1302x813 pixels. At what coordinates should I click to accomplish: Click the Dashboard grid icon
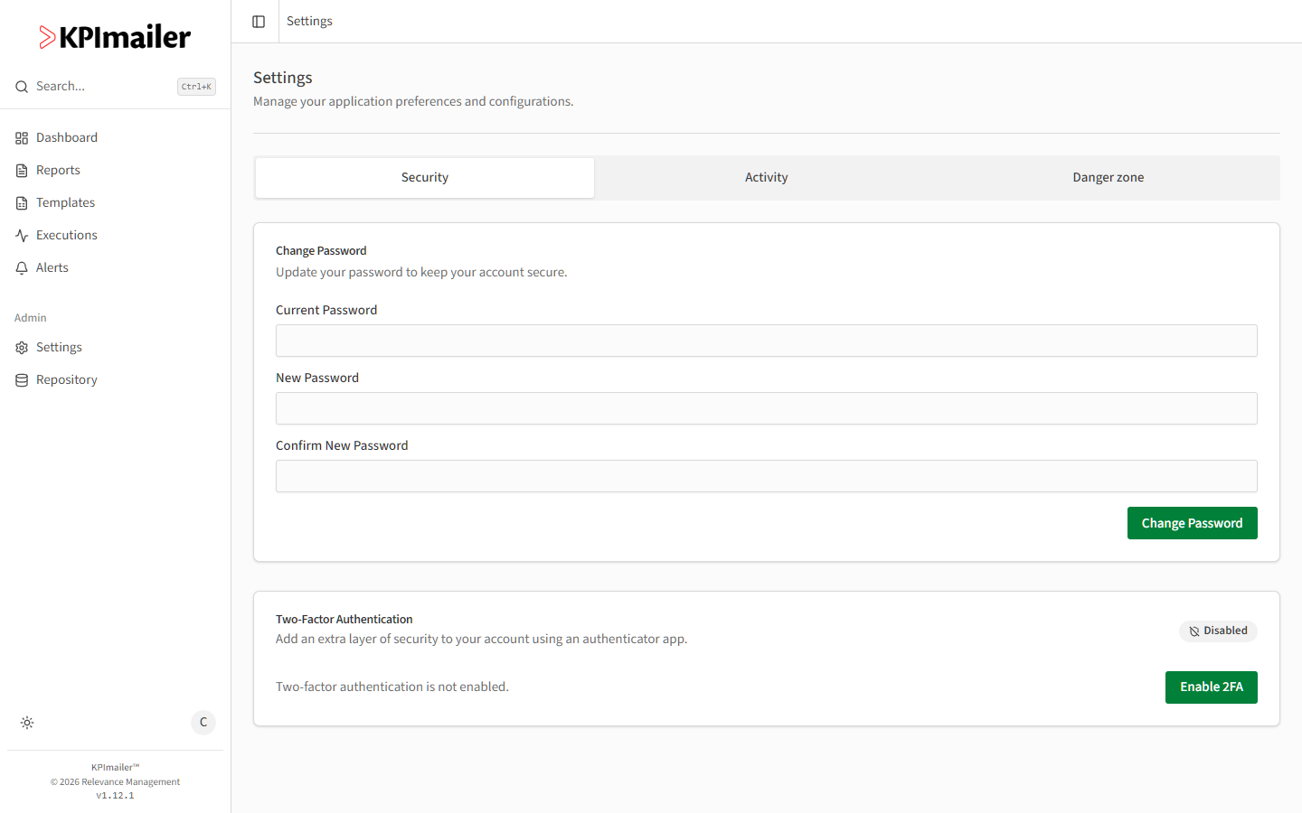[x=22, y=138]
